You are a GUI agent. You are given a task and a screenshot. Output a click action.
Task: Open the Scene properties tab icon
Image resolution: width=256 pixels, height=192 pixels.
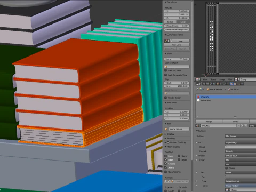211,84
